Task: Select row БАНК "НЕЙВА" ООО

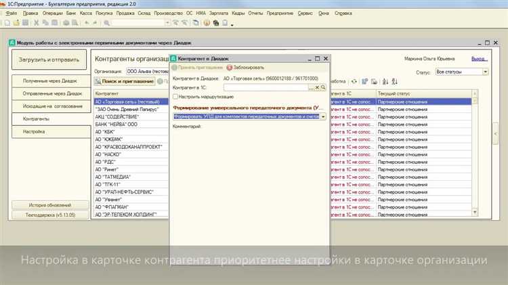Action: click(131, 125)
